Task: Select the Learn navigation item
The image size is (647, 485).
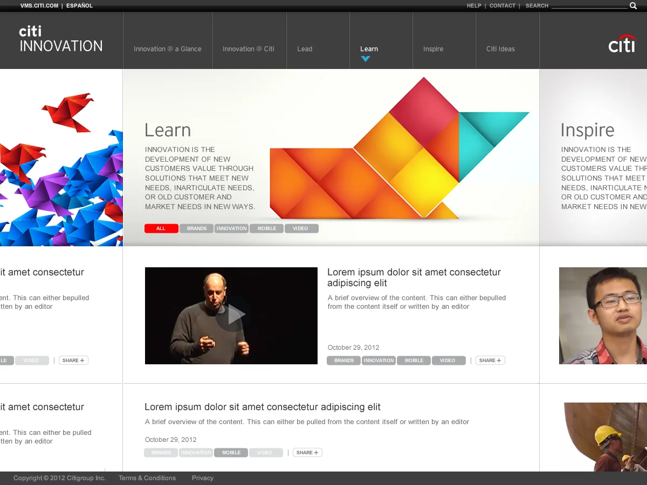Action: pyautogui.click(x=369, y=49)
